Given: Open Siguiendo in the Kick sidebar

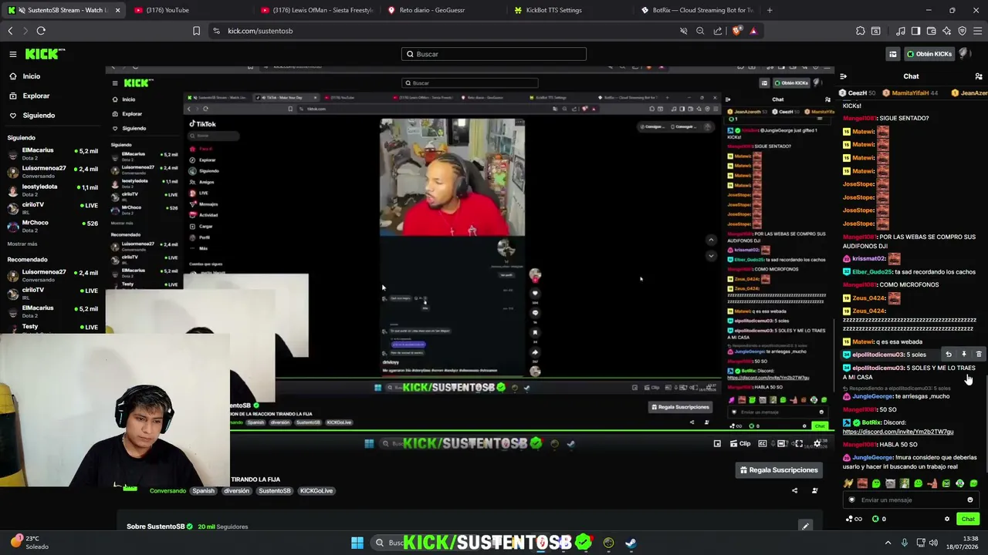Looking at the screenshot, I should pyautogui.click(x=39, y=116).
